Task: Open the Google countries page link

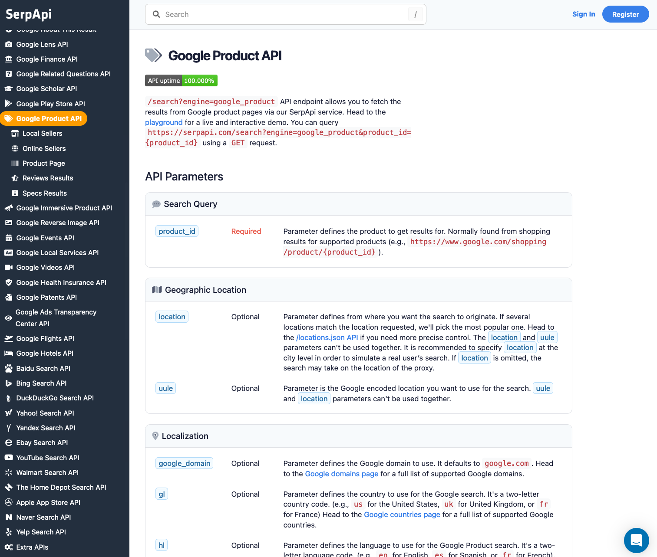Action: (402, 514)
